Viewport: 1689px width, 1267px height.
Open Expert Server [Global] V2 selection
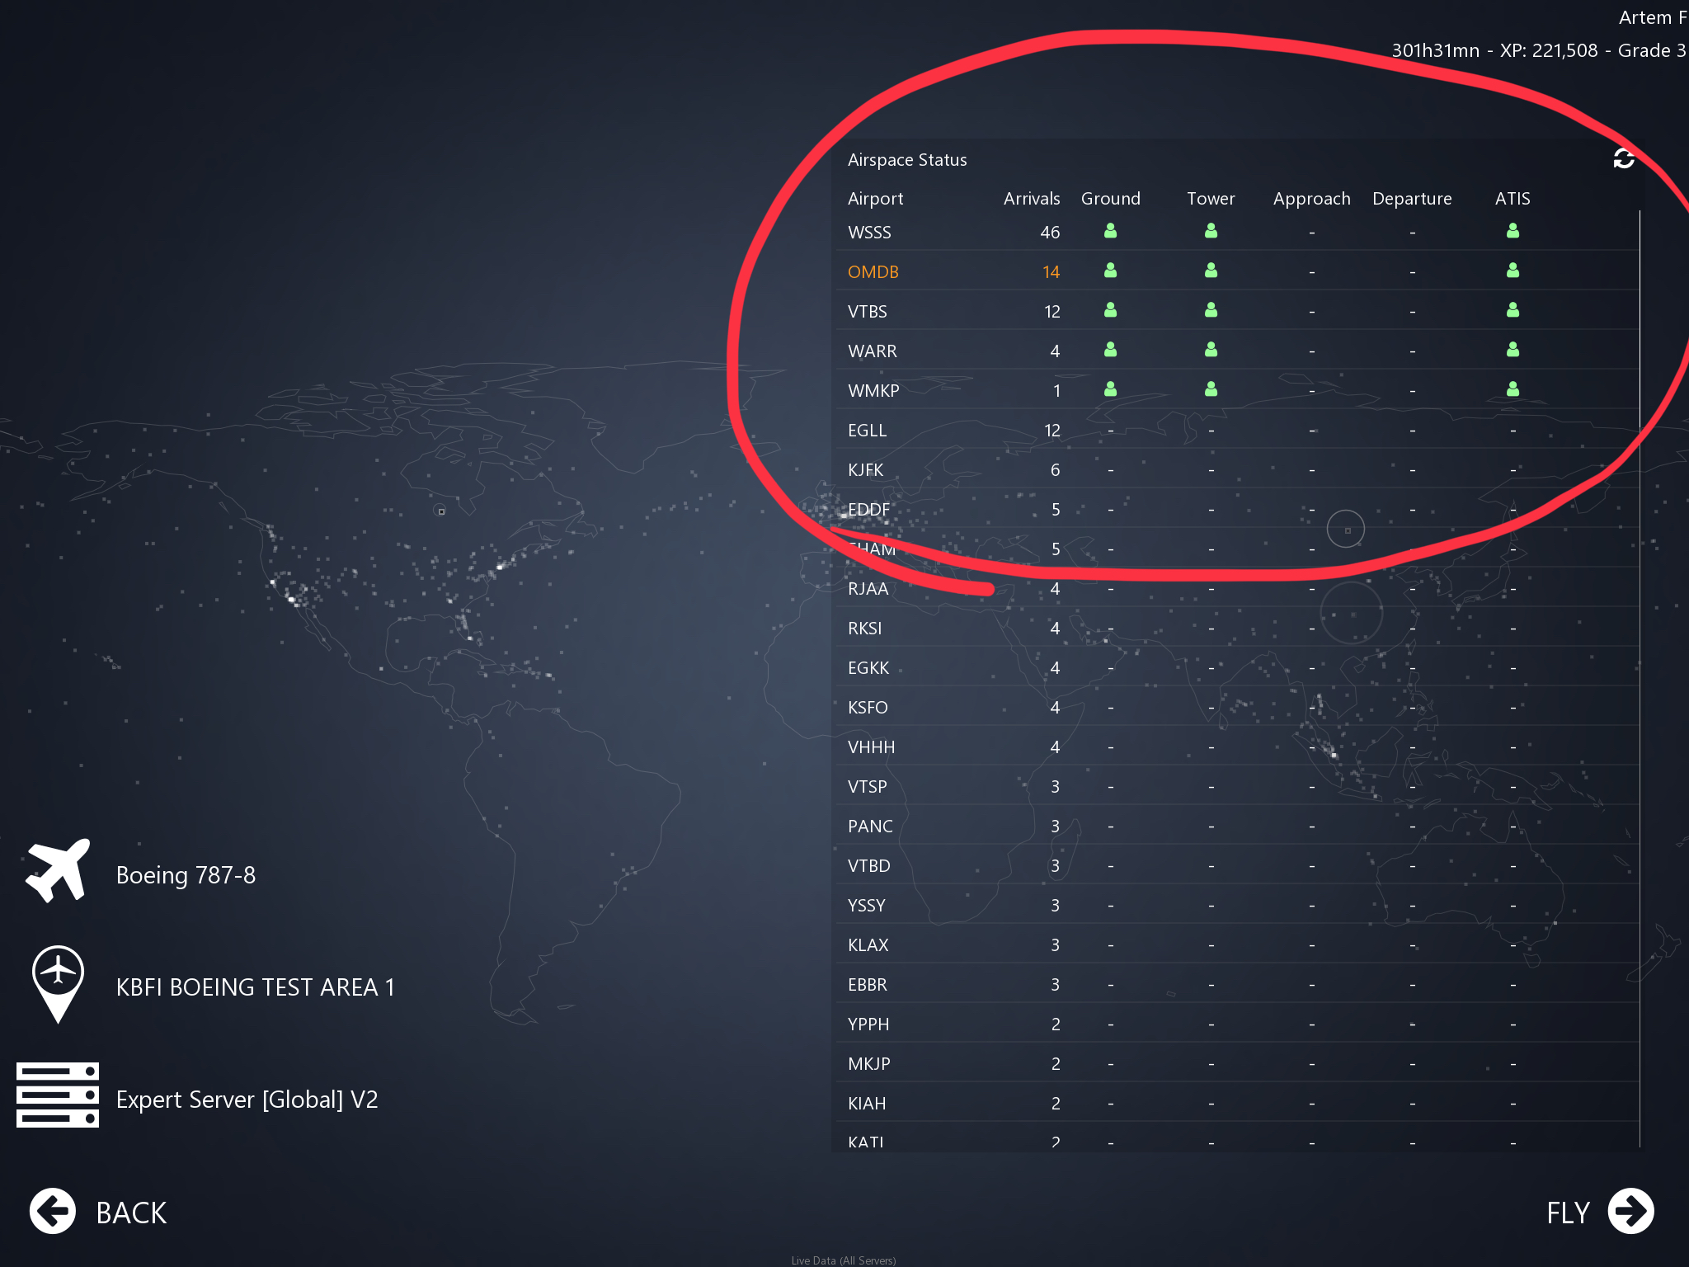(247, 1100)
